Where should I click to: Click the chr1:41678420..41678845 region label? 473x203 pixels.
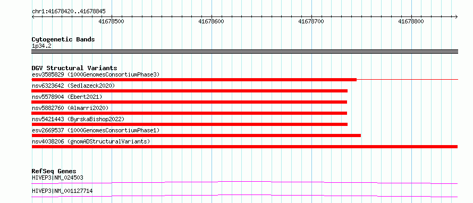(69, 12)
